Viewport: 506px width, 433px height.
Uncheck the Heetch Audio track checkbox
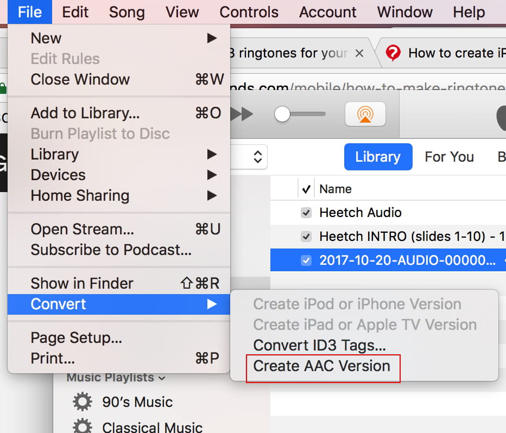click(x=306, y=213)
